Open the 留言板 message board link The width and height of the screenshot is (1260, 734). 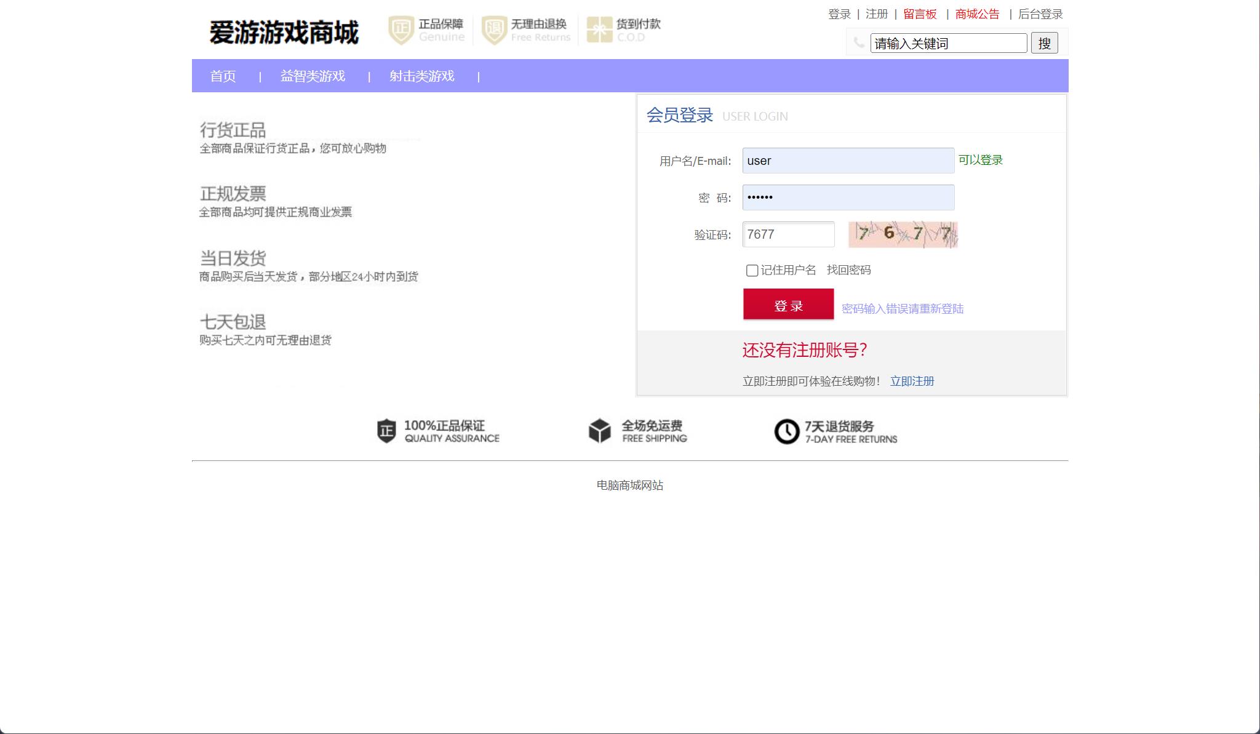coord(920,14)
